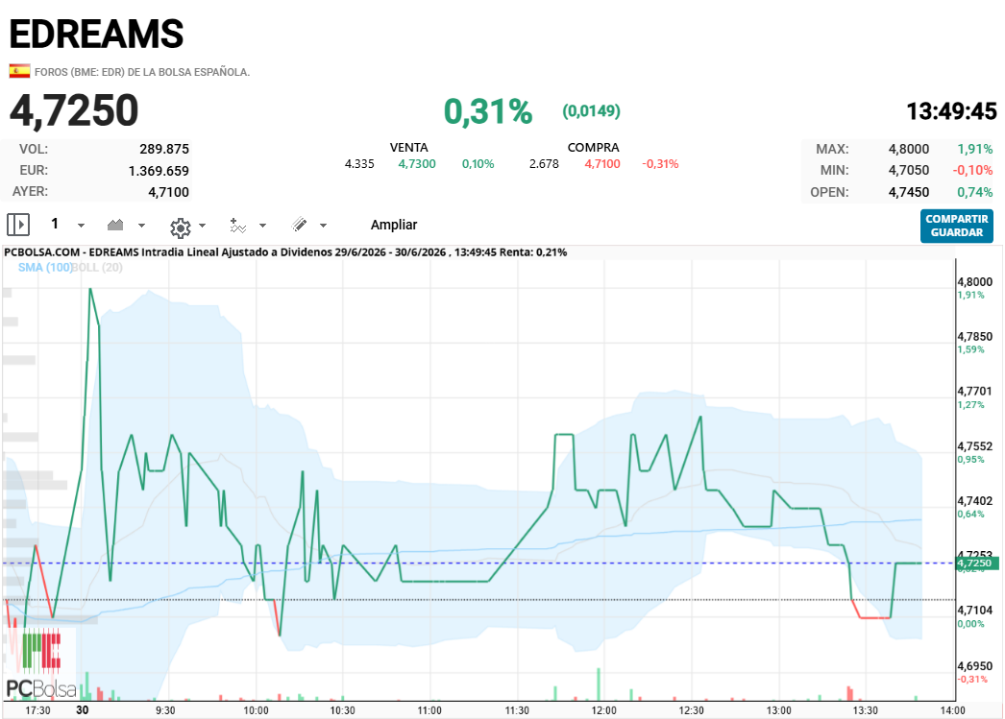Click the COMPRA volume 2.678
The image size is (1005, 719).
(544, 164)
